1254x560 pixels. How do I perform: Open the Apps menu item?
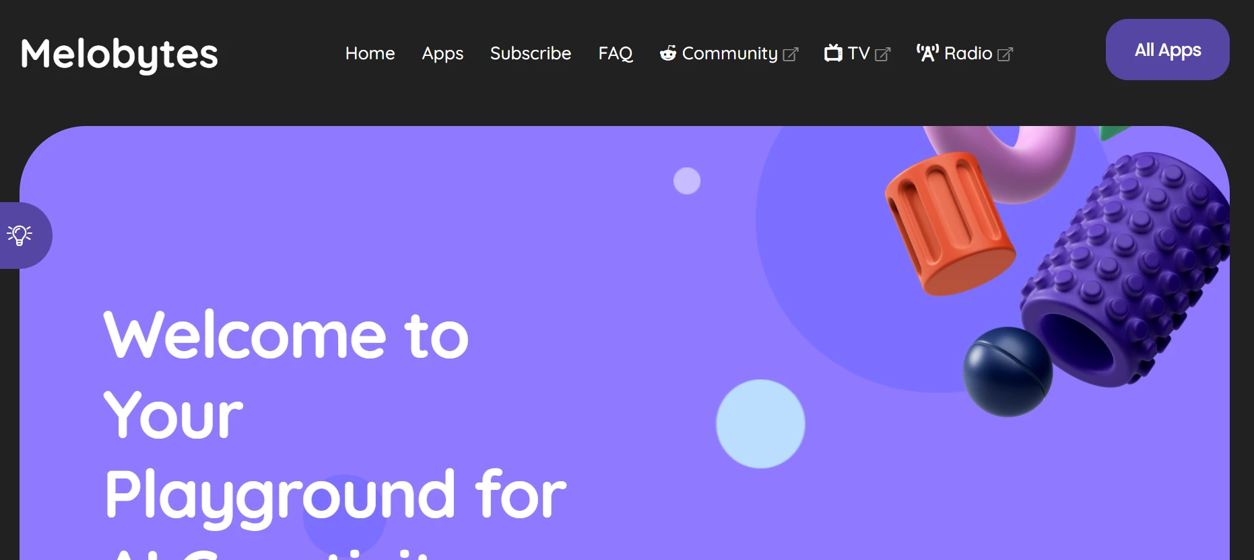click(442, 54)
